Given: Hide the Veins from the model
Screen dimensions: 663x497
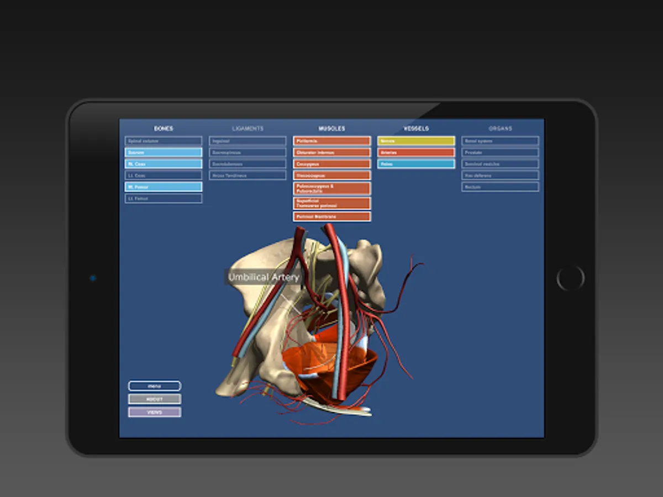Looking at the screenshot, I should coord(415,163).
